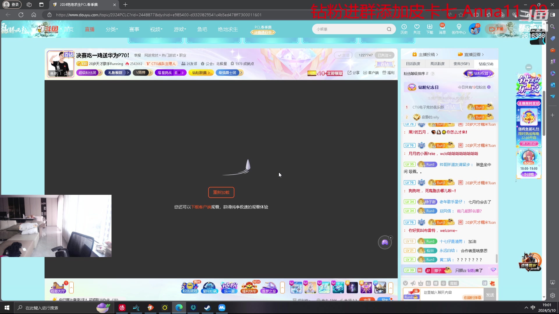The height and width of the screenshot is (314, 559).
Task: Toggle the 友邻 checkmark button
Action: tap(343, 55)
